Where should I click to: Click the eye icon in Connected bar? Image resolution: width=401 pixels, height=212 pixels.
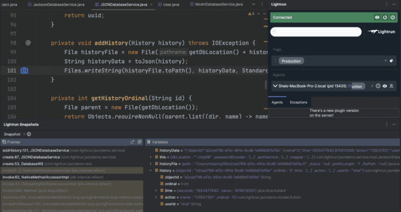377,17
